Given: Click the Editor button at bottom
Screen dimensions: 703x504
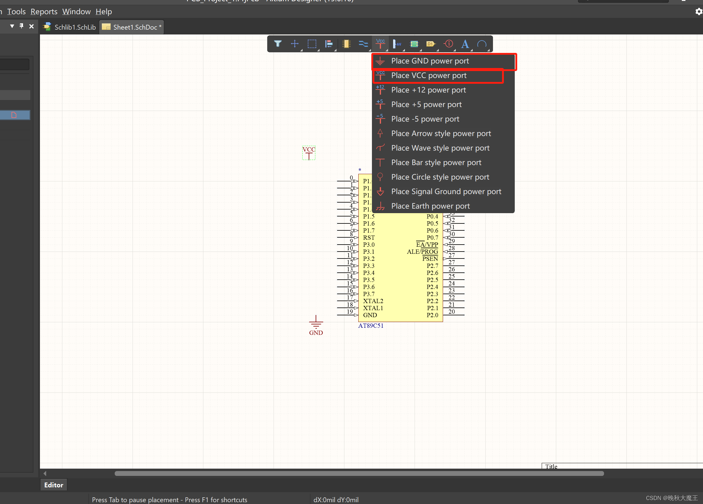Looking at the screenshot, I should click(x=54, y=485).
